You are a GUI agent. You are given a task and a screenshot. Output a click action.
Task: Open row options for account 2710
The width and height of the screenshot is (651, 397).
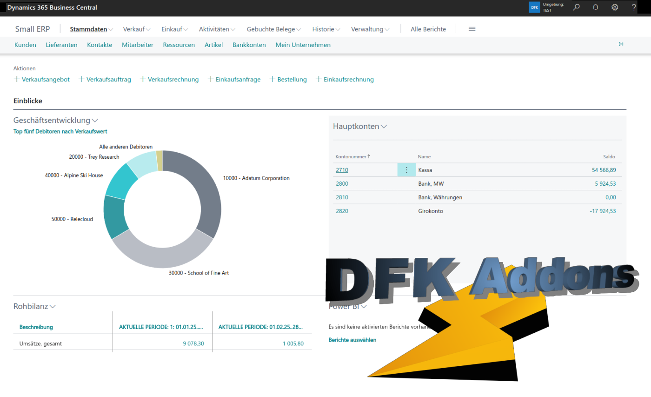click(x=406, y=170)
